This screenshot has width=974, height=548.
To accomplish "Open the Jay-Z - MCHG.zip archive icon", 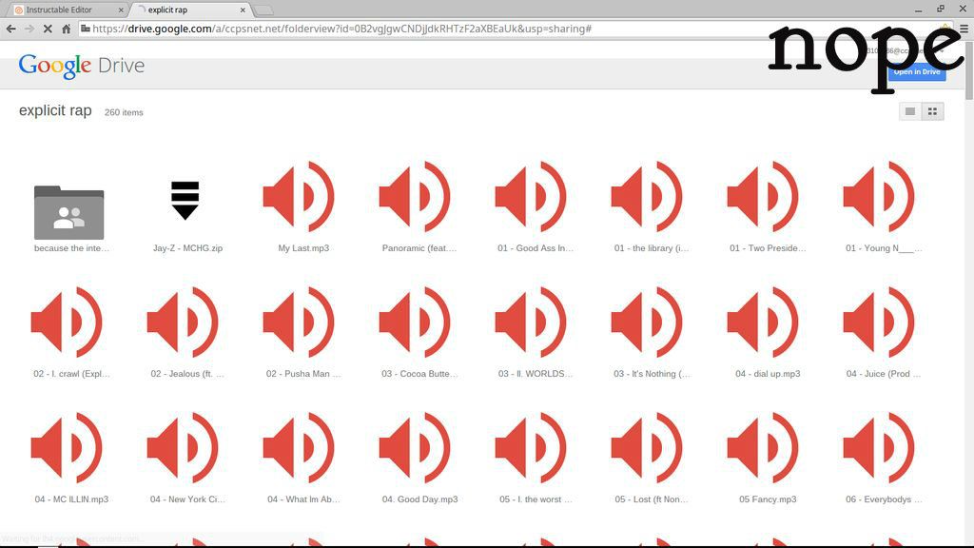I will coord(185,200).
